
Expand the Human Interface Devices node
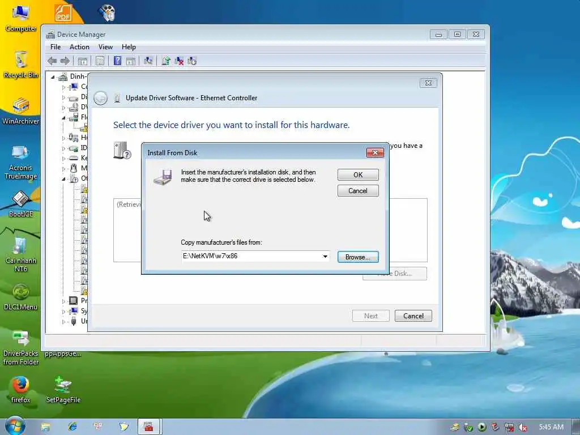point(63,138)
